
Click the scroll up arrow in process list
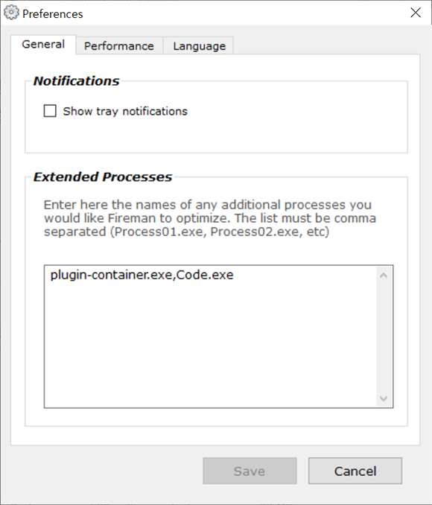[384, 276]
